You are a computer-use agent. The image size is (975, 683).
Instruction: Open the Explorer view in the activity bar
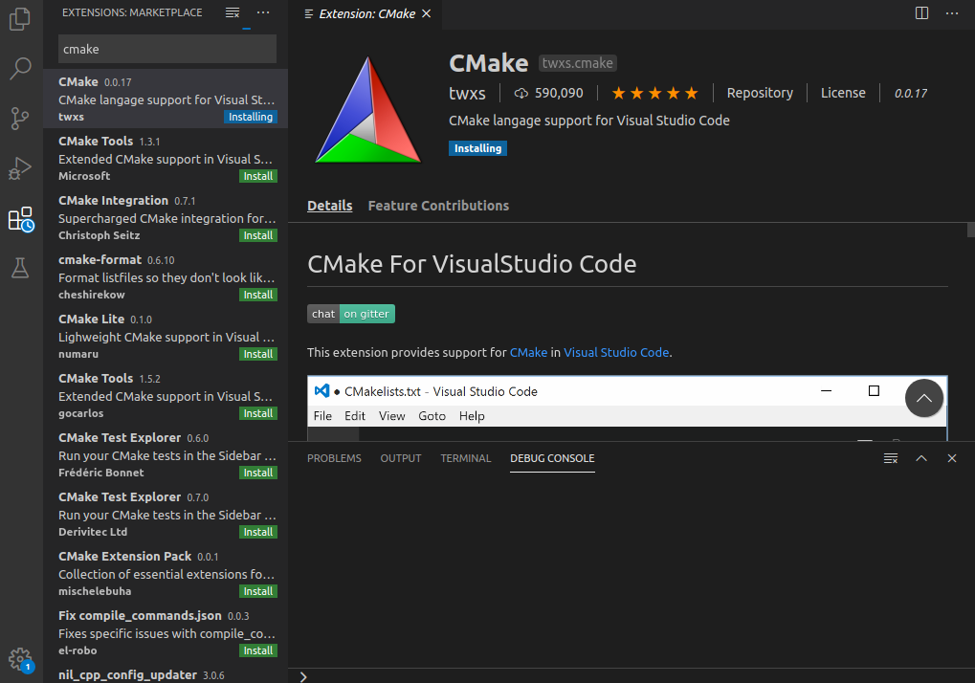[x=20, y=18]
